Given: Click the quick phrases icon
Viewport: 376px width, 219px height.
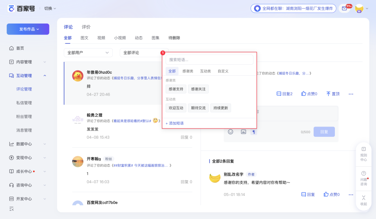Looking at the screenshot, I should coord(254,132).
